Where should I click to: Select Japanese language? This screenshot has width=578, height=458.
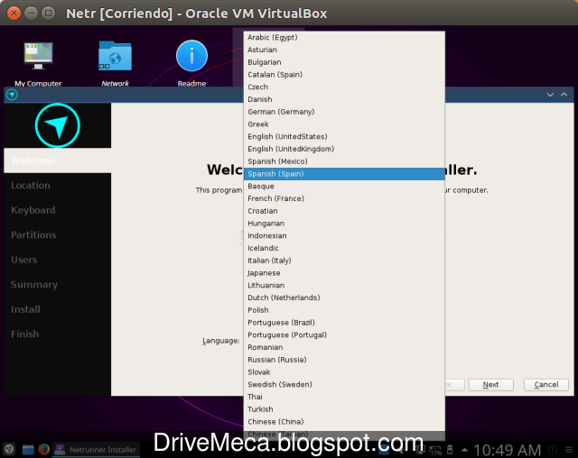point(344,273)
